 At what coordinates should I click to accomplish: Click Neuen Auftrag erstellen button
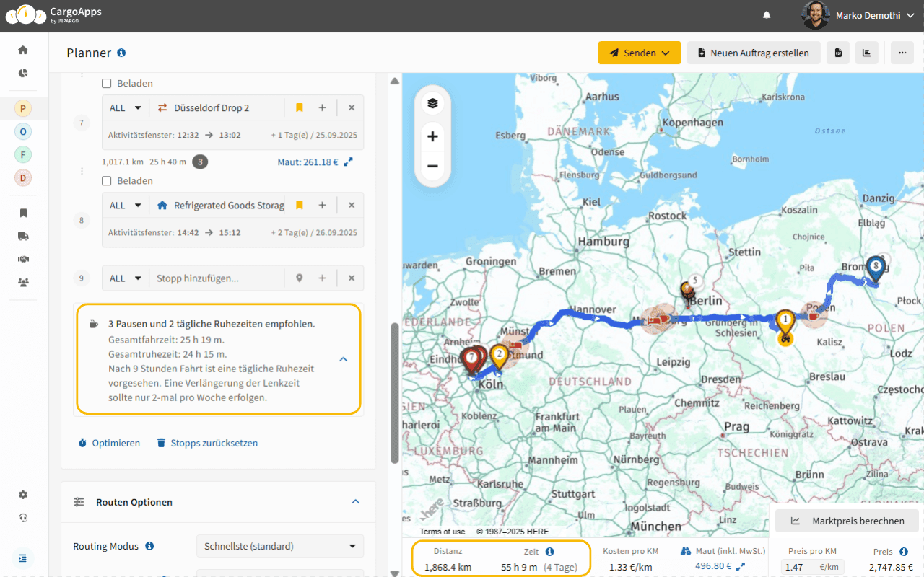tap(753, 53)
